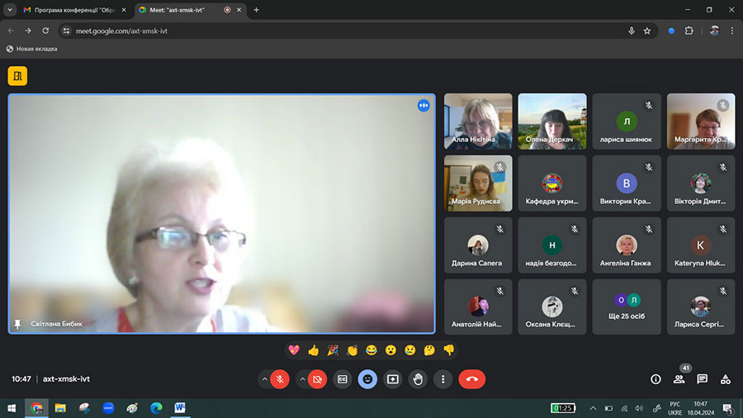
Task: Open the activities panel
Action: [x=726, y=379]
